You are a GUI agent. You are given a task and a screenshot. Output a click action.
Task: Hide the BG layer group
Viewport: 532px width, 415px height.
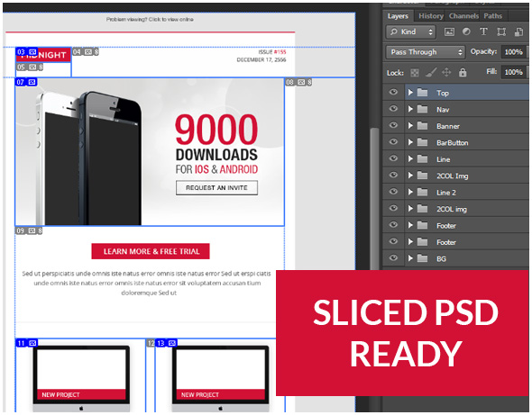pos(393,258)
